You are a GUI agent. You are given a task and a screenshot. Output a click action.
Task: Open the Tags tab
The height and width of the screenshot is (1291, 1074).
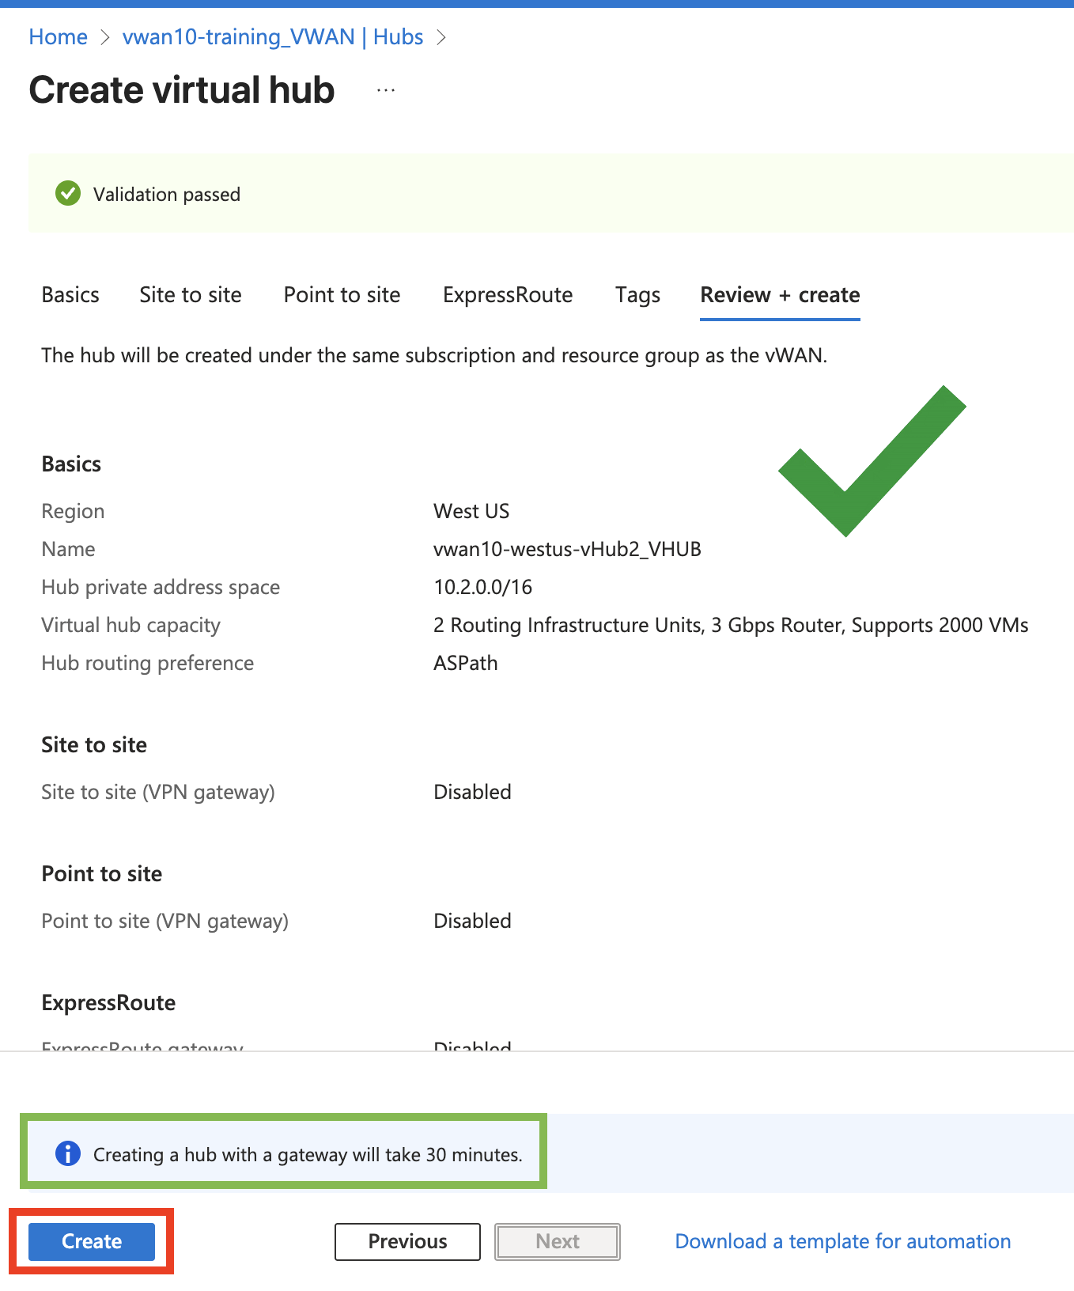[x=637, y=295]
